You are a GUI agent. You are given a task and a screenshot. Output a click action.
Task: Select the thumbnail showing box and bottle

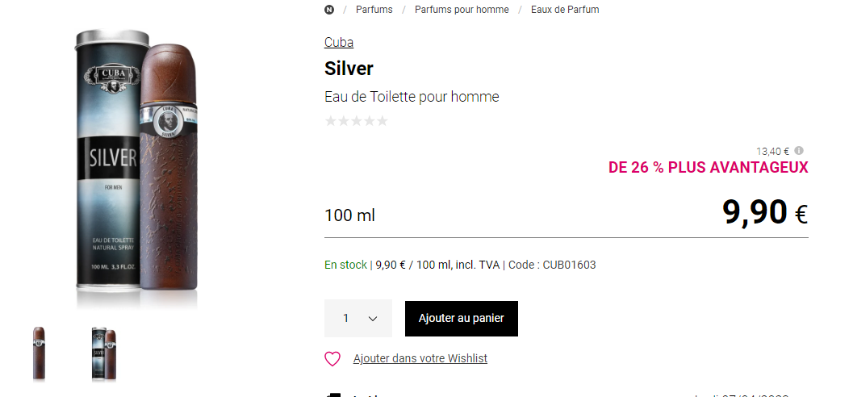(104, 353)
